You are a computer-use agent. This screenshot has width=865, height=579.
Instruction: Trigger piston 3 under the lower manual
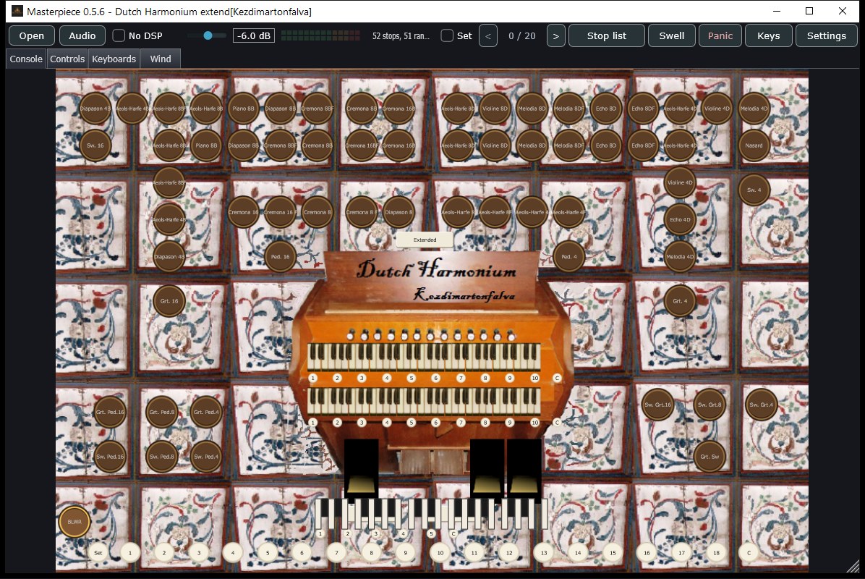coord(362,422)
